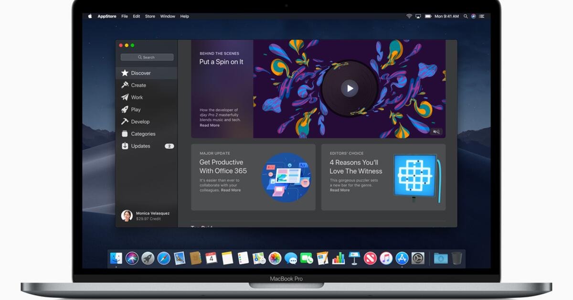This screenshot has height=300, width=573.
Task: Open the Store menu in the menu bar
Action: click(x=150, y=16)
